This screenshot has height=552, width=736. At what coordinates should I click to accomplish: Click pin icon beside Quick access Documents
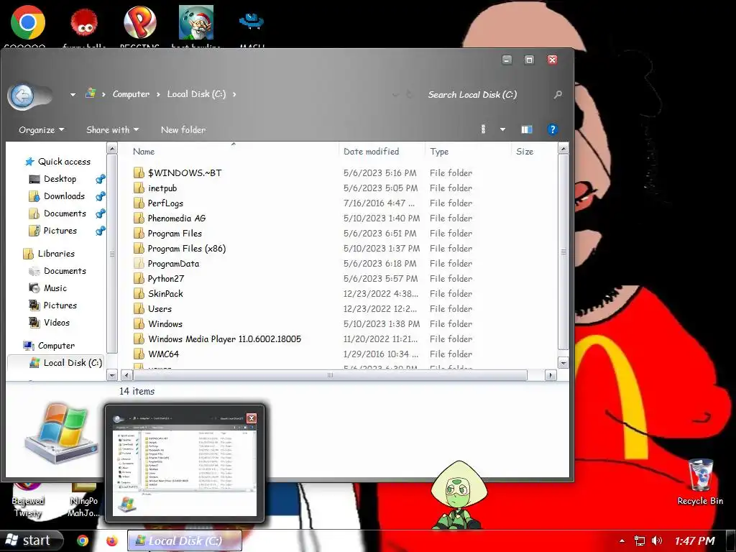tap(101, 213)
